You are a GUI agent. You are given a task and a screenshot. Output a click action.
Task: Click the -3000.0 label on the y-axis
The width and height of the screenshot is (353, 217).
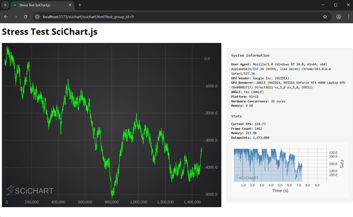pyautogui.click(x=211, y=140)
